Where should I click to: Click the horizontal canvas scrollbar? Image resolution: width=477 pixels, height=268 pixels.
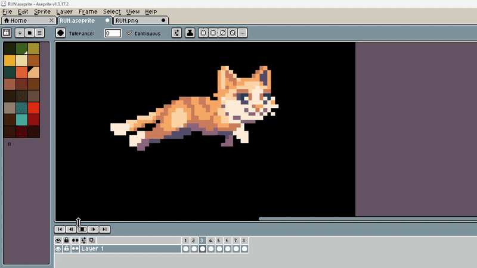click(x=367, y=219)
